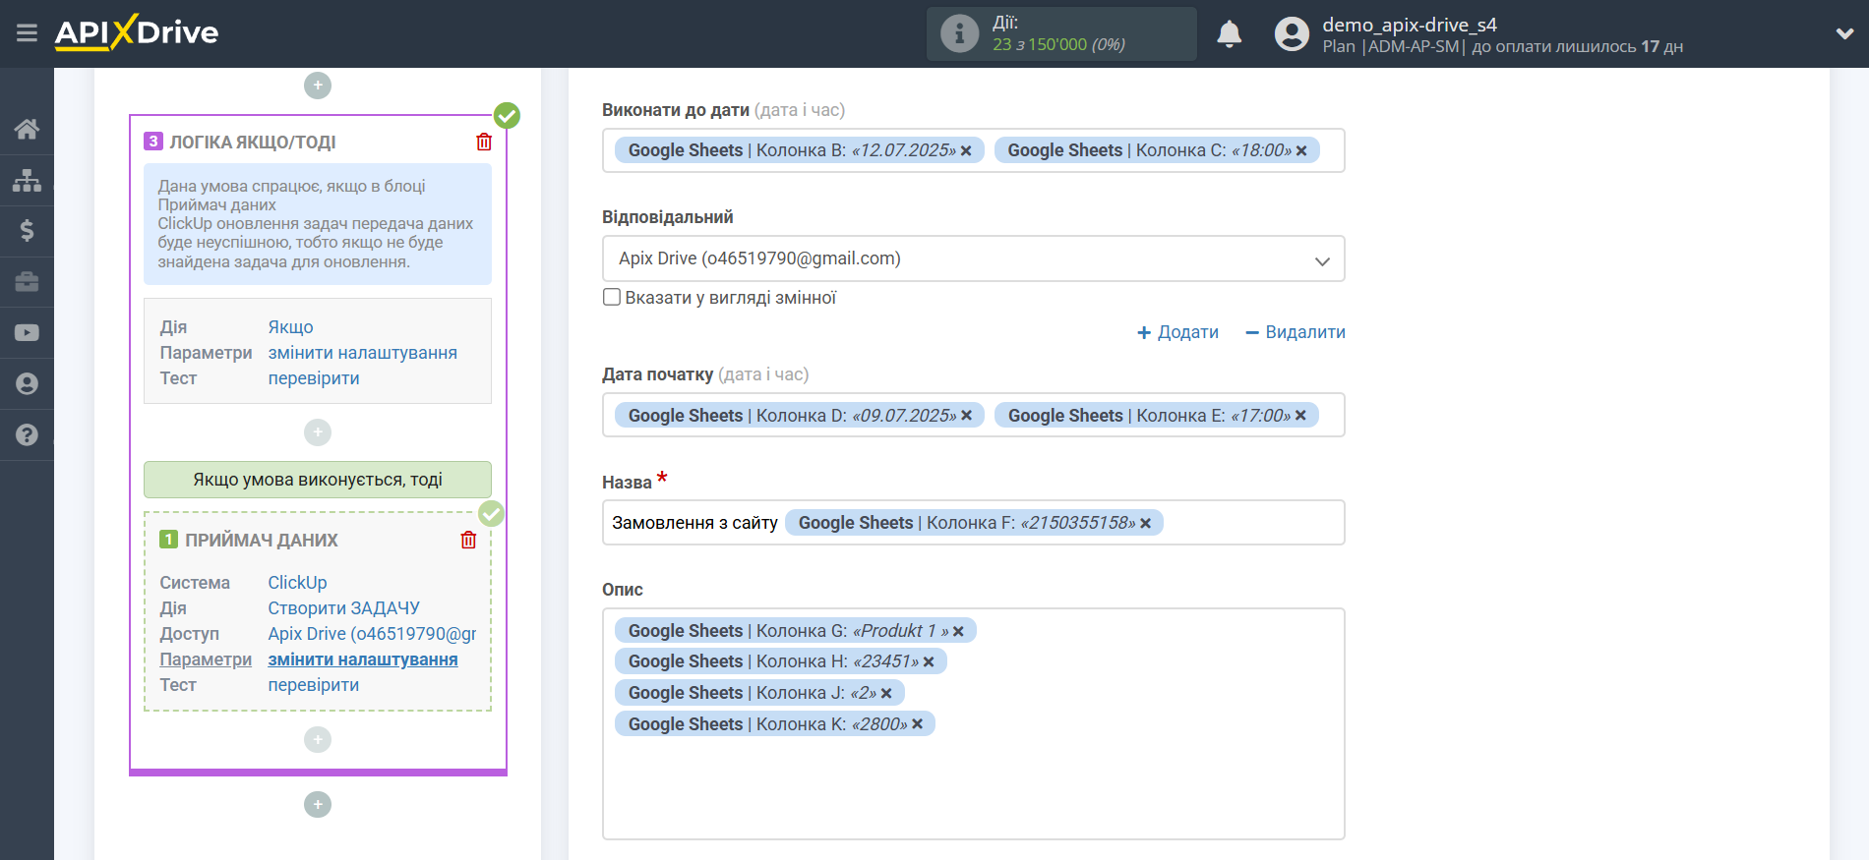Image resolution: width=1869 pixels, height=860 pixels.
Task: Click ClickUp system link
Action: pyautogui.click(x=298, y=583)
